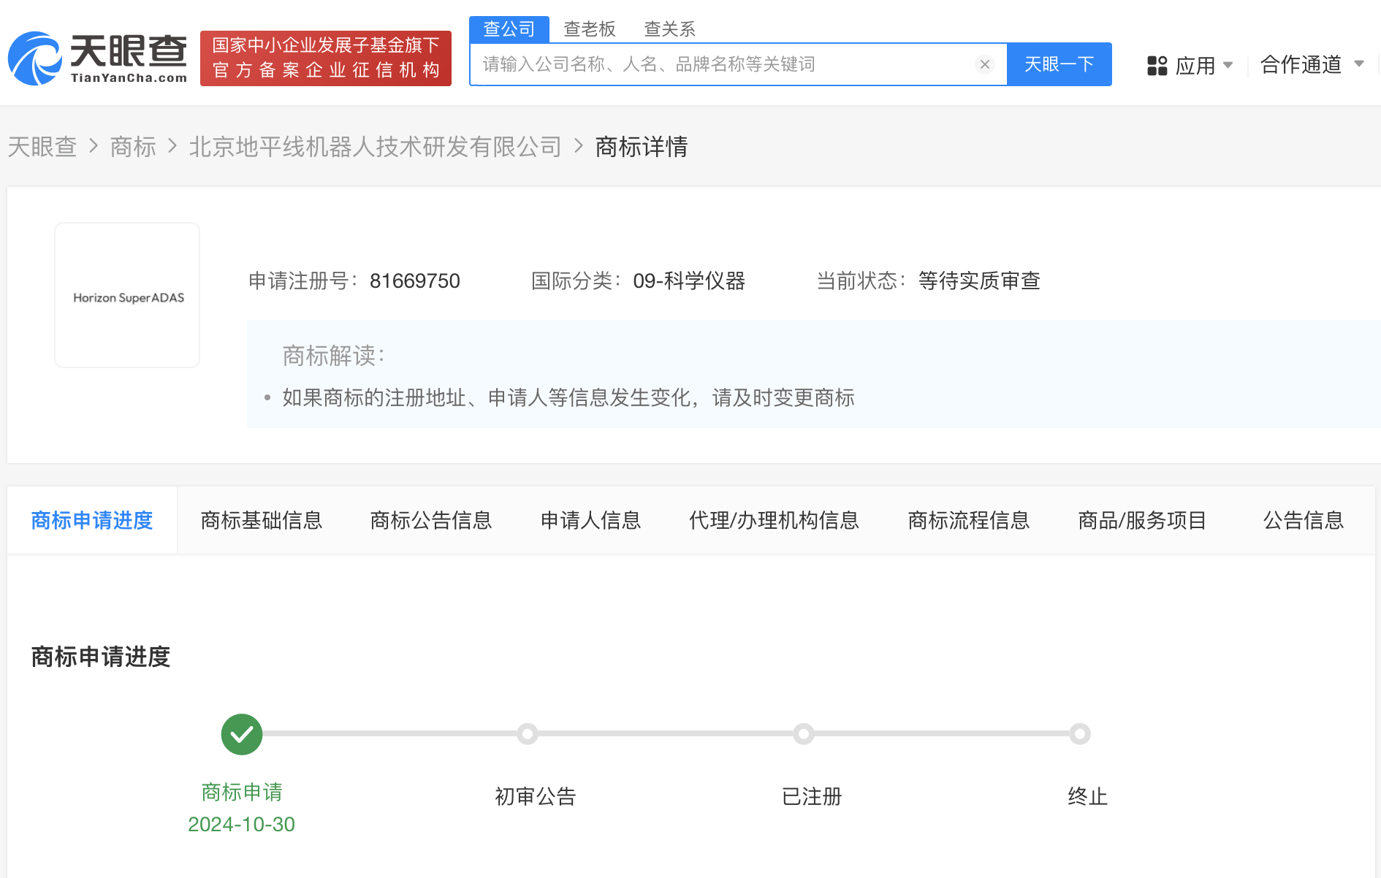
Task: Select registration number 81669750
Action: [x=415, y=281]
